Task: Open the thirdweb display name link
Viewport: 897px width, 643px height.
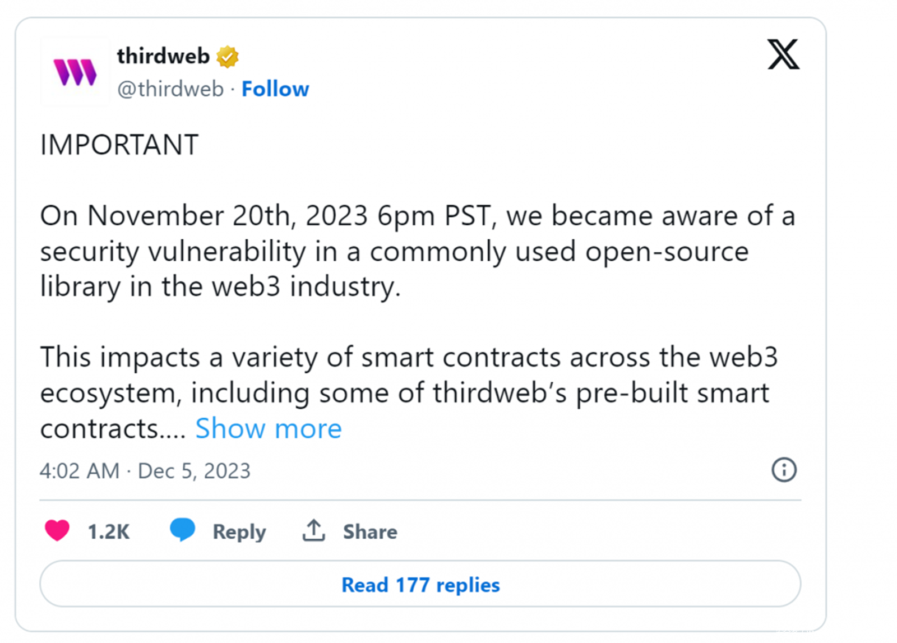Action: tap(163, 56)
